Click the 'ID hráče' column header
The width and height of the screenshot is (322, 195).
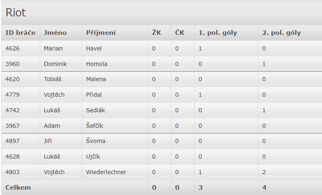tap(20, 33)
